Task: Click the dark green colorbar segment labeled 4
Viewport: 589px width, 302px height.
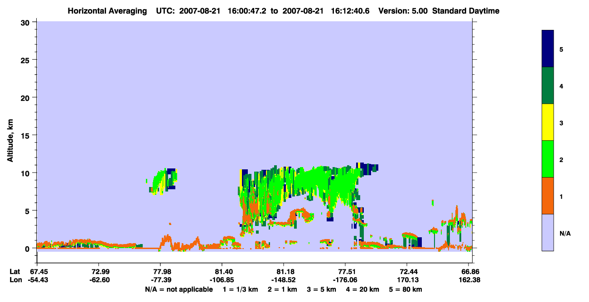Action: pyautogui.click(x=548, y=86)
